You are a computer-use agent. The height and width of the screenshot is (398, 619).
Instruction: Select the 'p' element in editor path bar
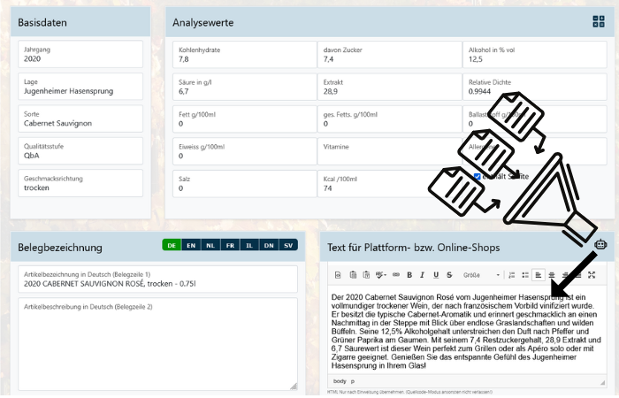[x=353, y=381]
